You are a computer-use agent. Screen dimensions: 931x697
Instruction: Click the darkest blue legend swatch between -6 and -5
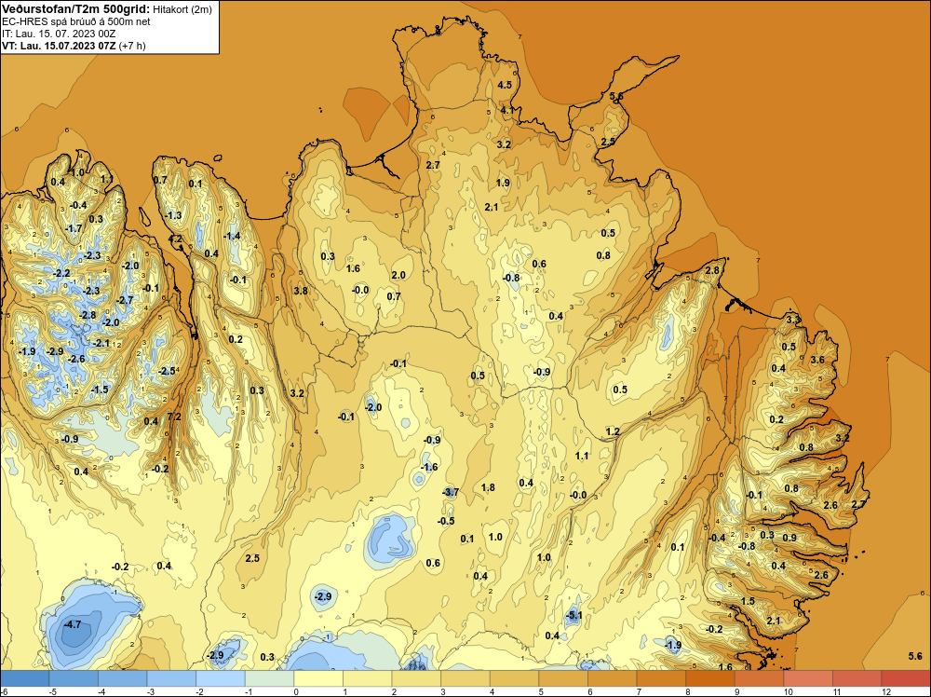(x=25, y=678)
